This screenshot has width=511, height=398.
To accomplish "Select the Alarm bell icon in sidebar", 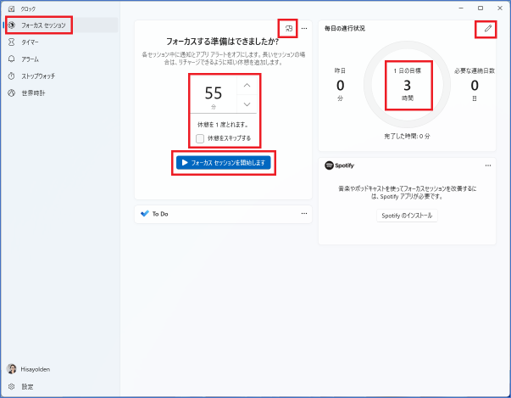I will (x=11, y=59).
